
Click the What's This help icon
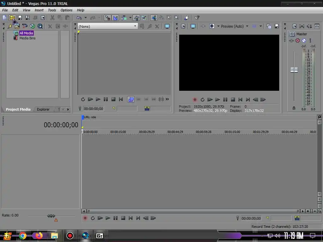tap(197, 18)
